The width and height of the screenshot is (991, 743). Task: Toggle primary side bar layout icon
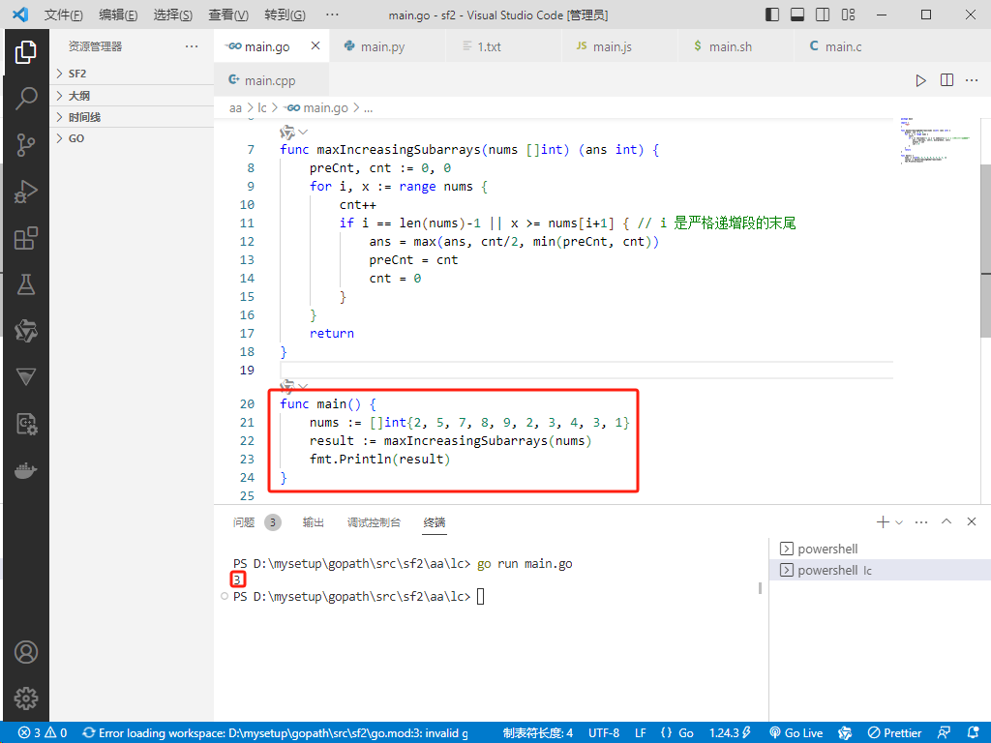772,15
